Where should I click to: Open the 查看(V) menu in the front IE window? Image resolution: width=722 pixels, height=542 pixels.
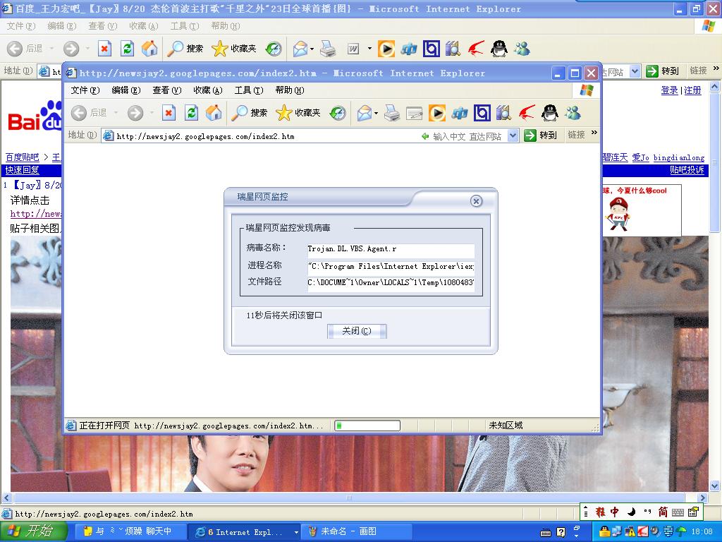167,90
